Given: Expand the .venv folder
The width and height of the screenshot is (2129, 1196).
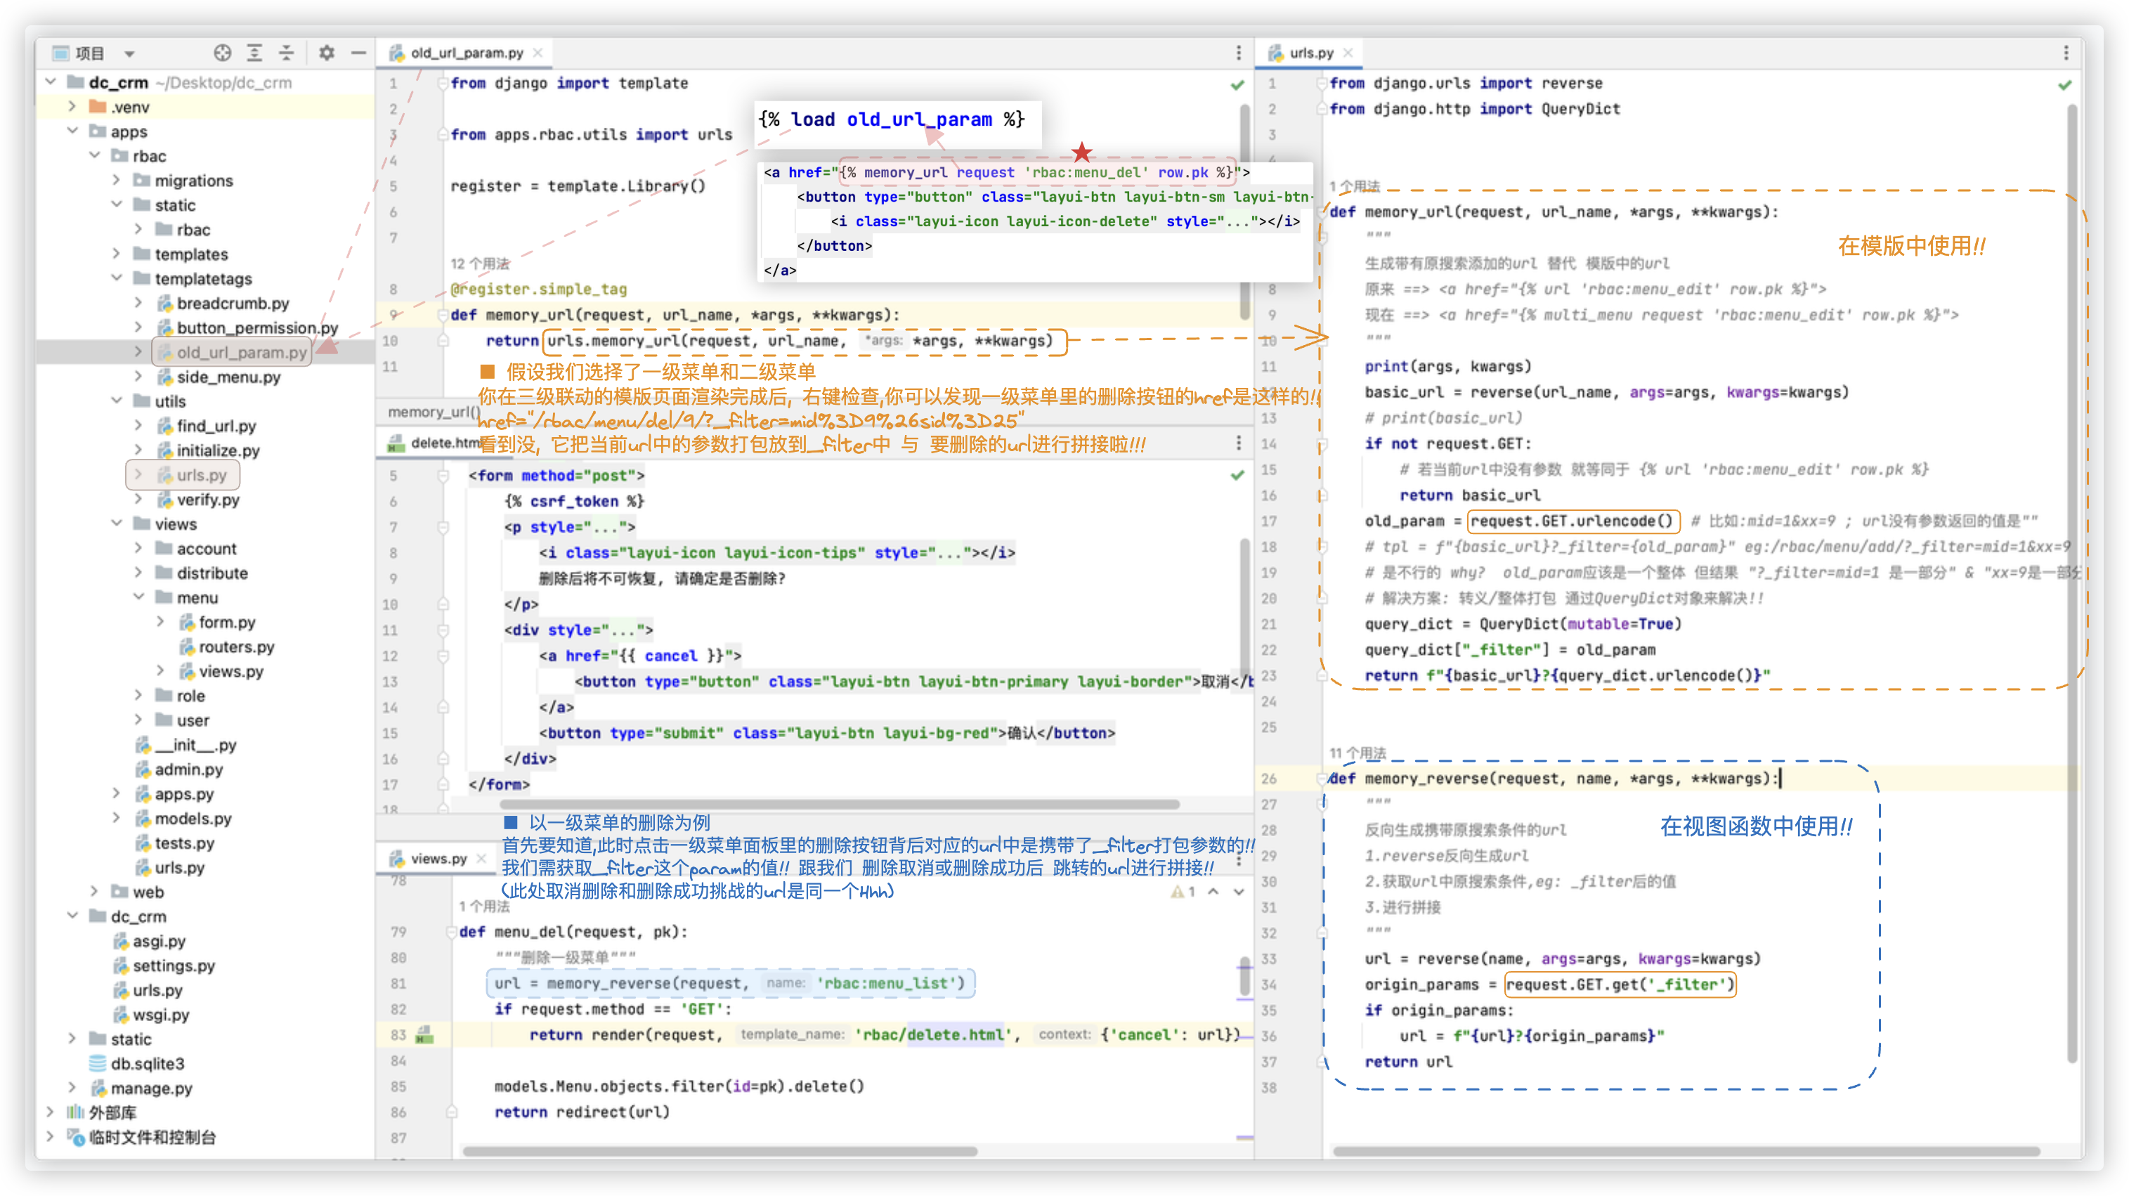Looking at the screenshot, I should [x=72, y=107].
